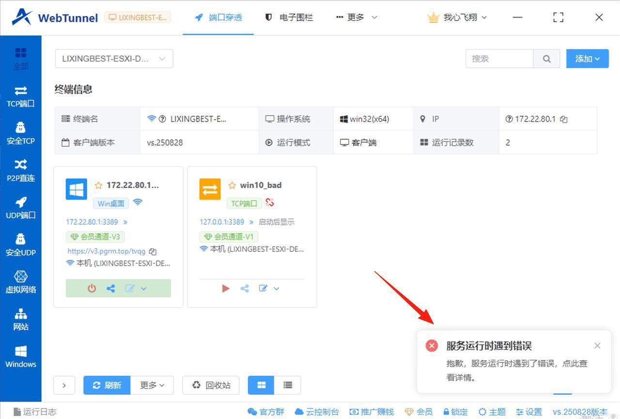Open 会员 in the status bar
The width and height of the screenshot is (620, 419).
(418, 412)
